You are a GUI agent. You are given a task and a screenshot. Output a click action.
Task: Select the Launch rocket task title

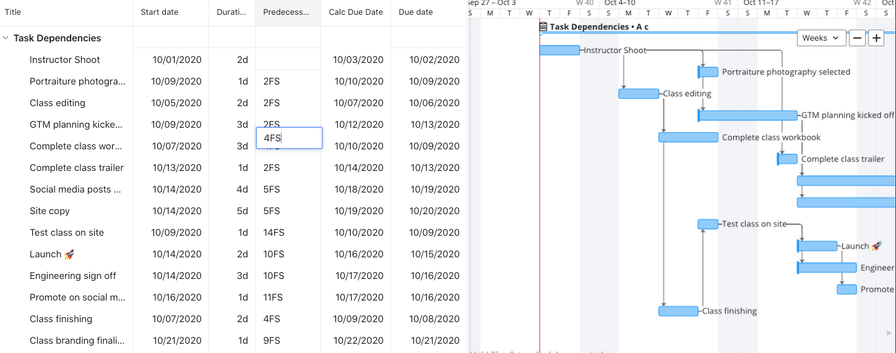click(52, 254)
